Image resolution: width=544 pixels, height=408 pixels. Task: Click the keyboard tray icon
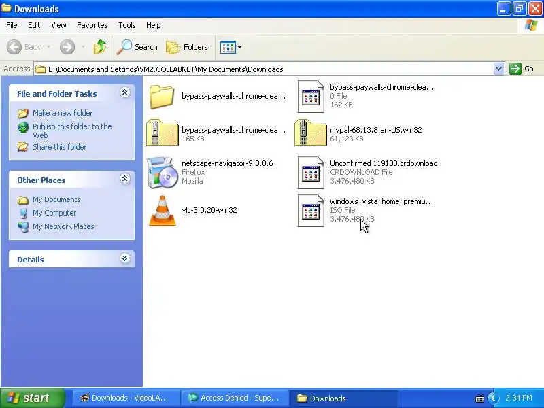coord(480,398)
